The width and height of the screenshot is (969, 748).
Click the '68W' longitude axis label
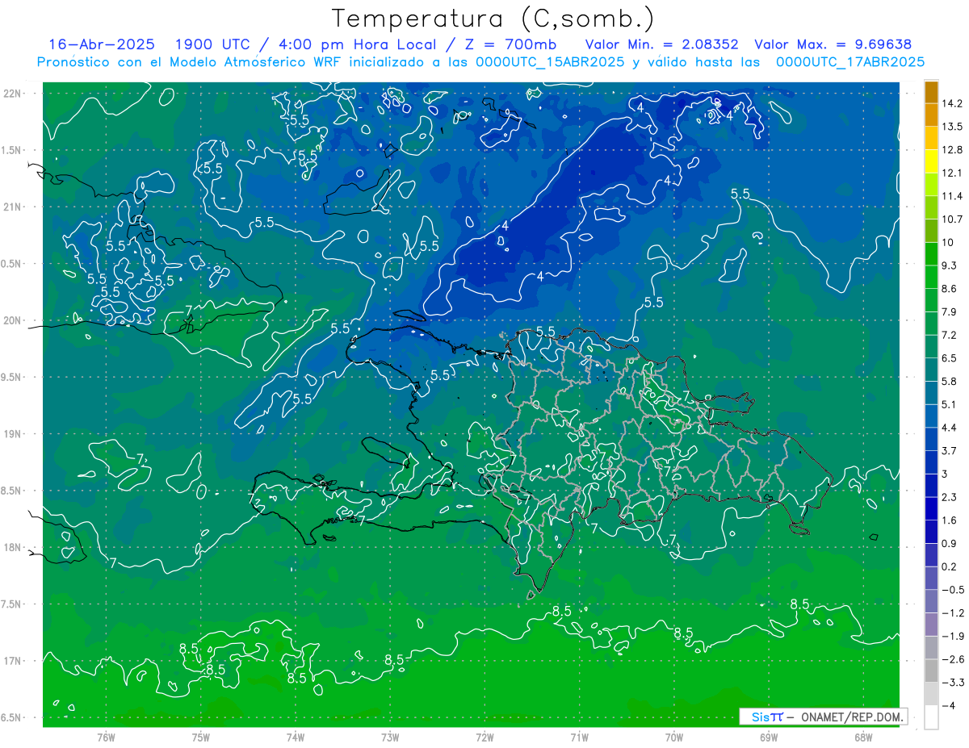click(x=863, y=737)
